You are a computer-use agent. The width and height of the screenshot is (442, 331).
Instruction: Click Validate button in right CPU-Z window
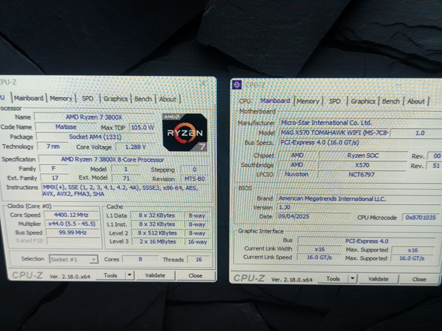pyautogui.click(x=378, y=279)
